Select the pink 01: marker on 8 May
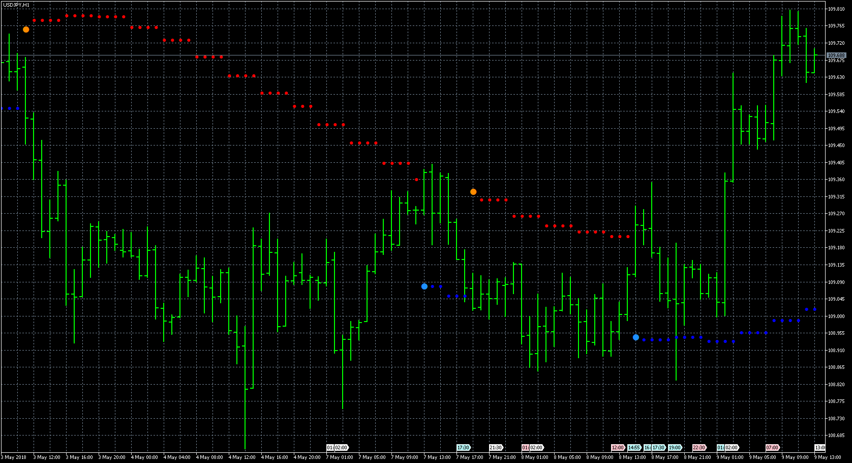The width and height of the screenshot is (852, 463). (x=526, y=448)
